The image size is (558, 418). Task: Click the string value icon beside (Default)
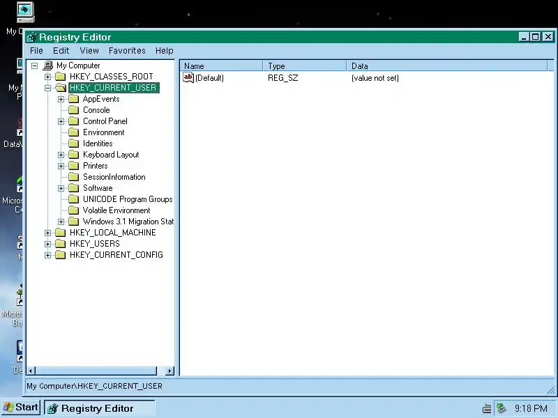click(188, 77)
